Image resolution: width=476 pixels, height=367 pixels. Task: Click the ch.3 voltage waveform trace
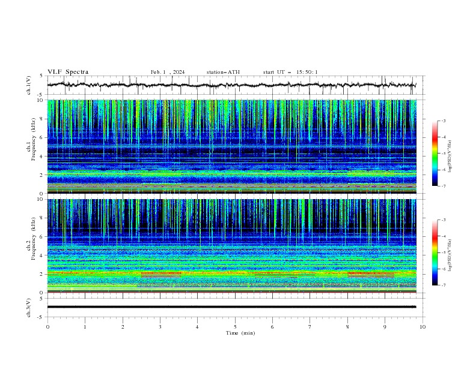coord(231,307)
